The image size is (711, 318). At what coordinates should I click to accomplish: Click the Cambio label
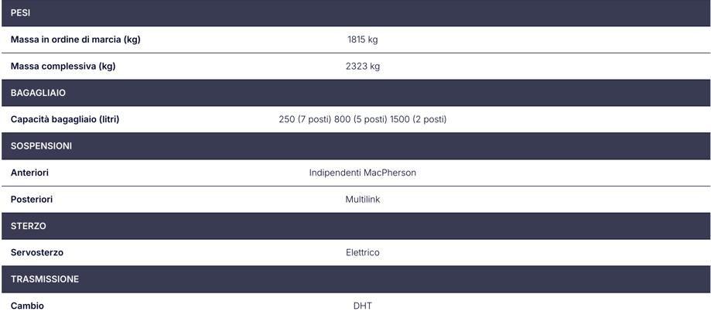[27, 306]
